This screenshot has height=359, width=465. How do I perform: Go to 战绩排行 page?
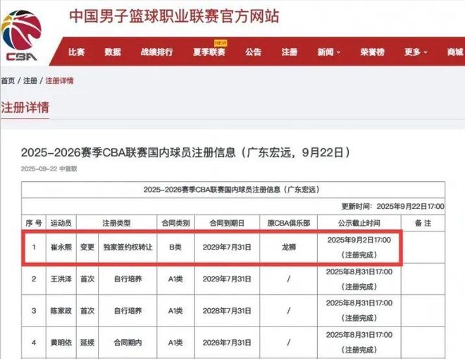coord(157,52)
